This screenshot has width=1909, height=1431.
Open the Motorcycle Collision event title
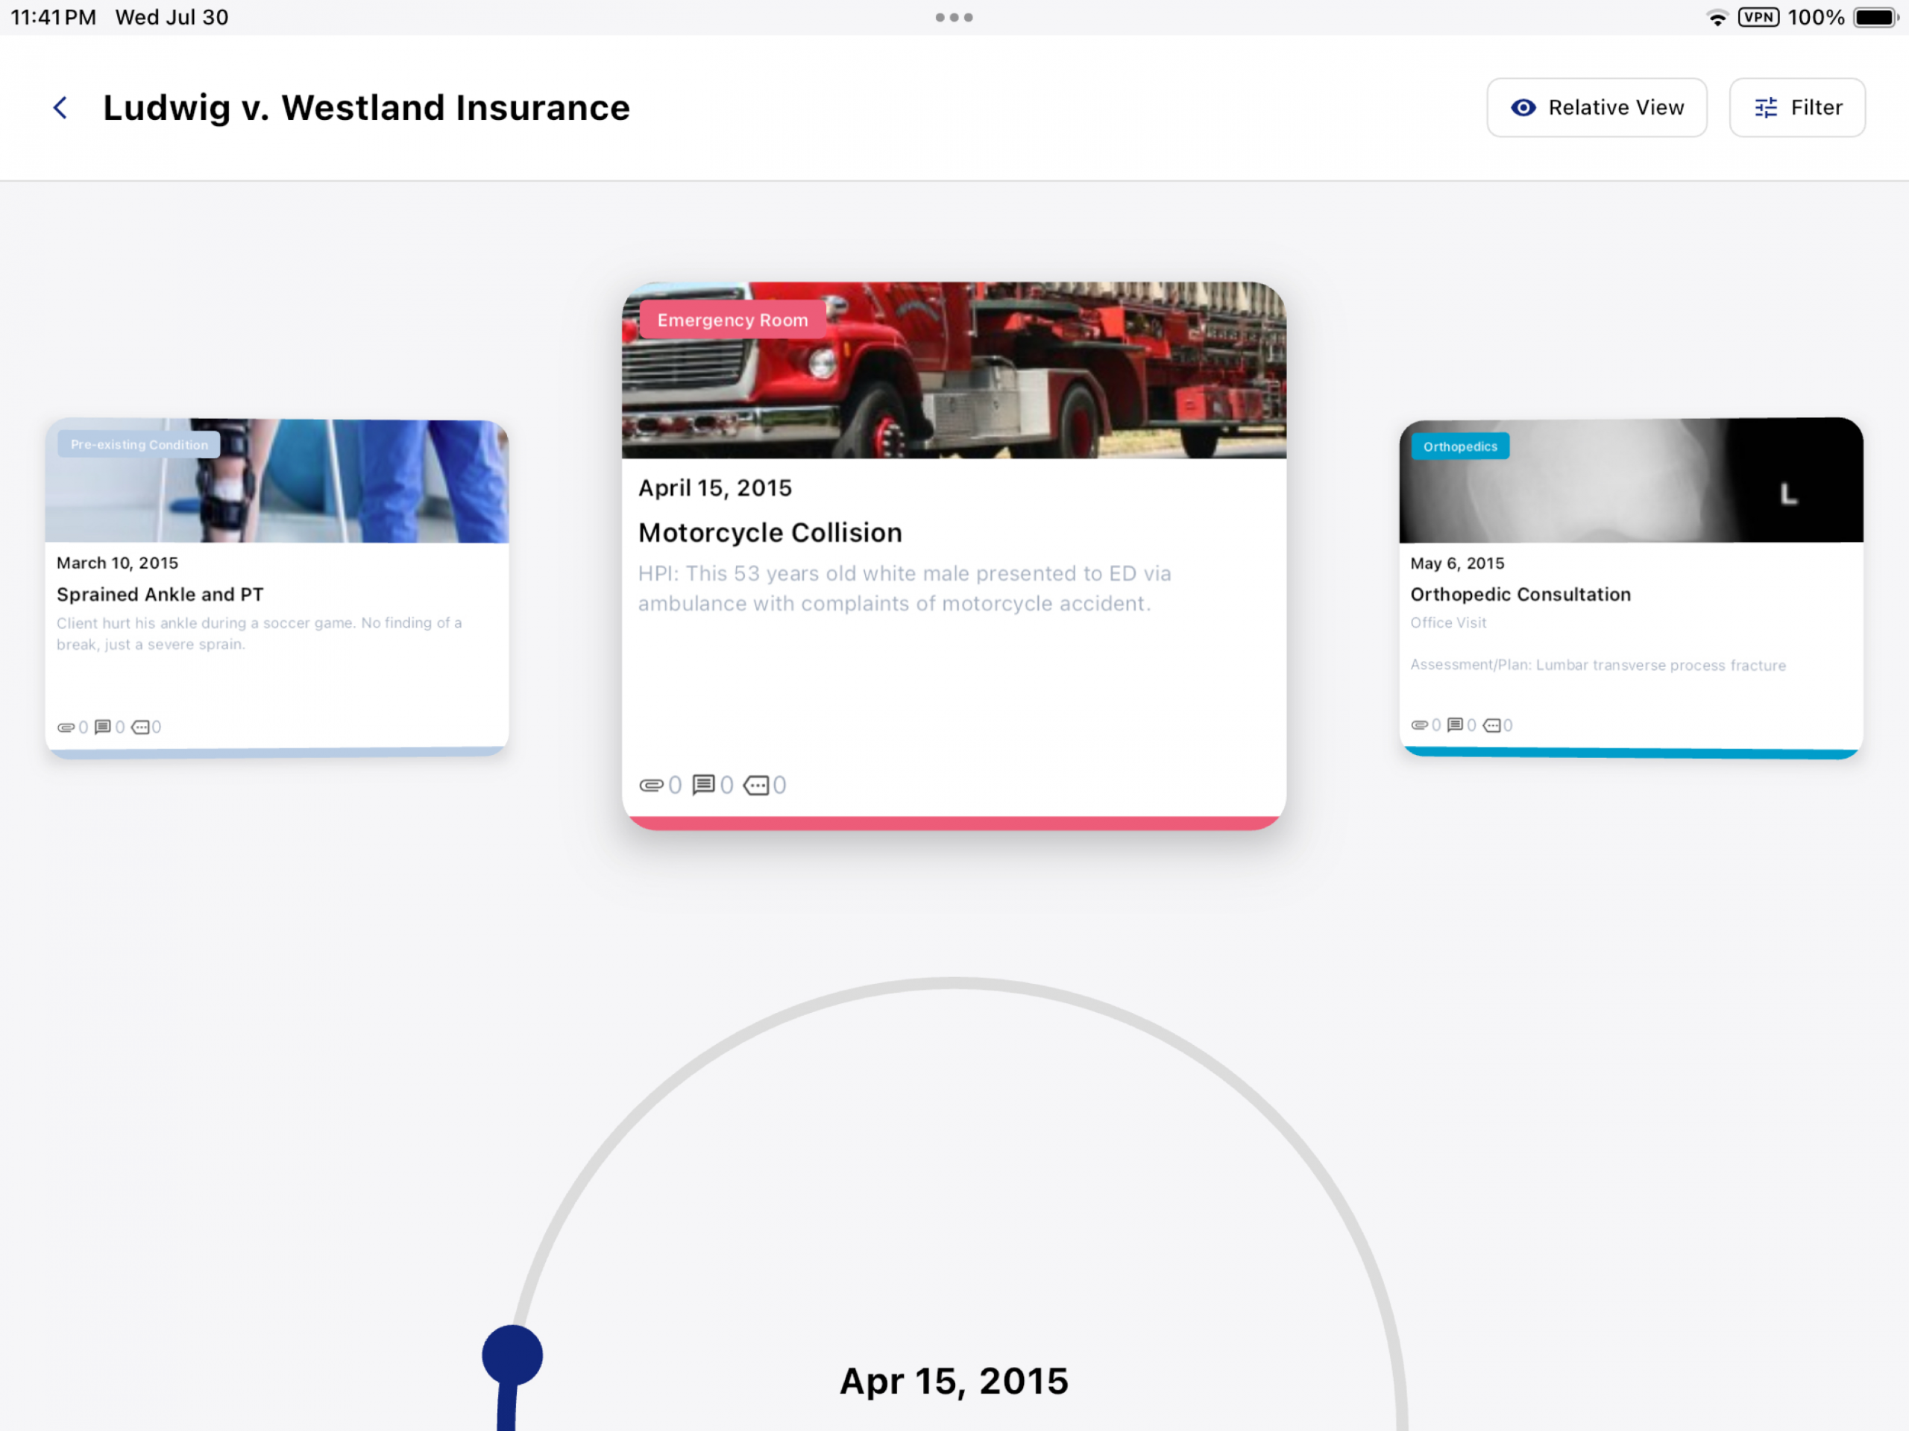click(x=770, y=533)
